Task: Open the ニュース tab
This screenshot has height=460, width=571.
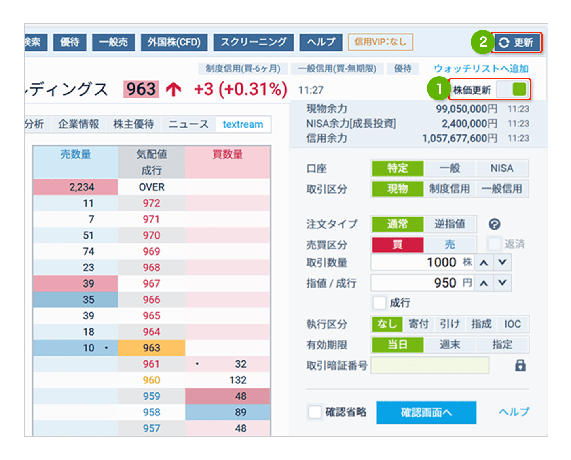Action: [x=188, y=124]
